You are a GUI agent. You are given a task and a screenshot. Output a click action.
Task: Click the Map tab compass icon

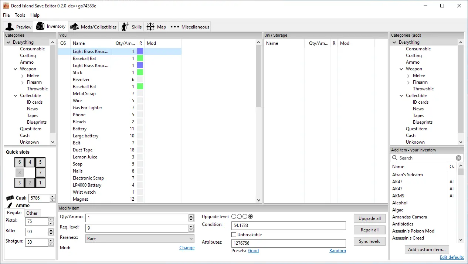coord(150,27)
